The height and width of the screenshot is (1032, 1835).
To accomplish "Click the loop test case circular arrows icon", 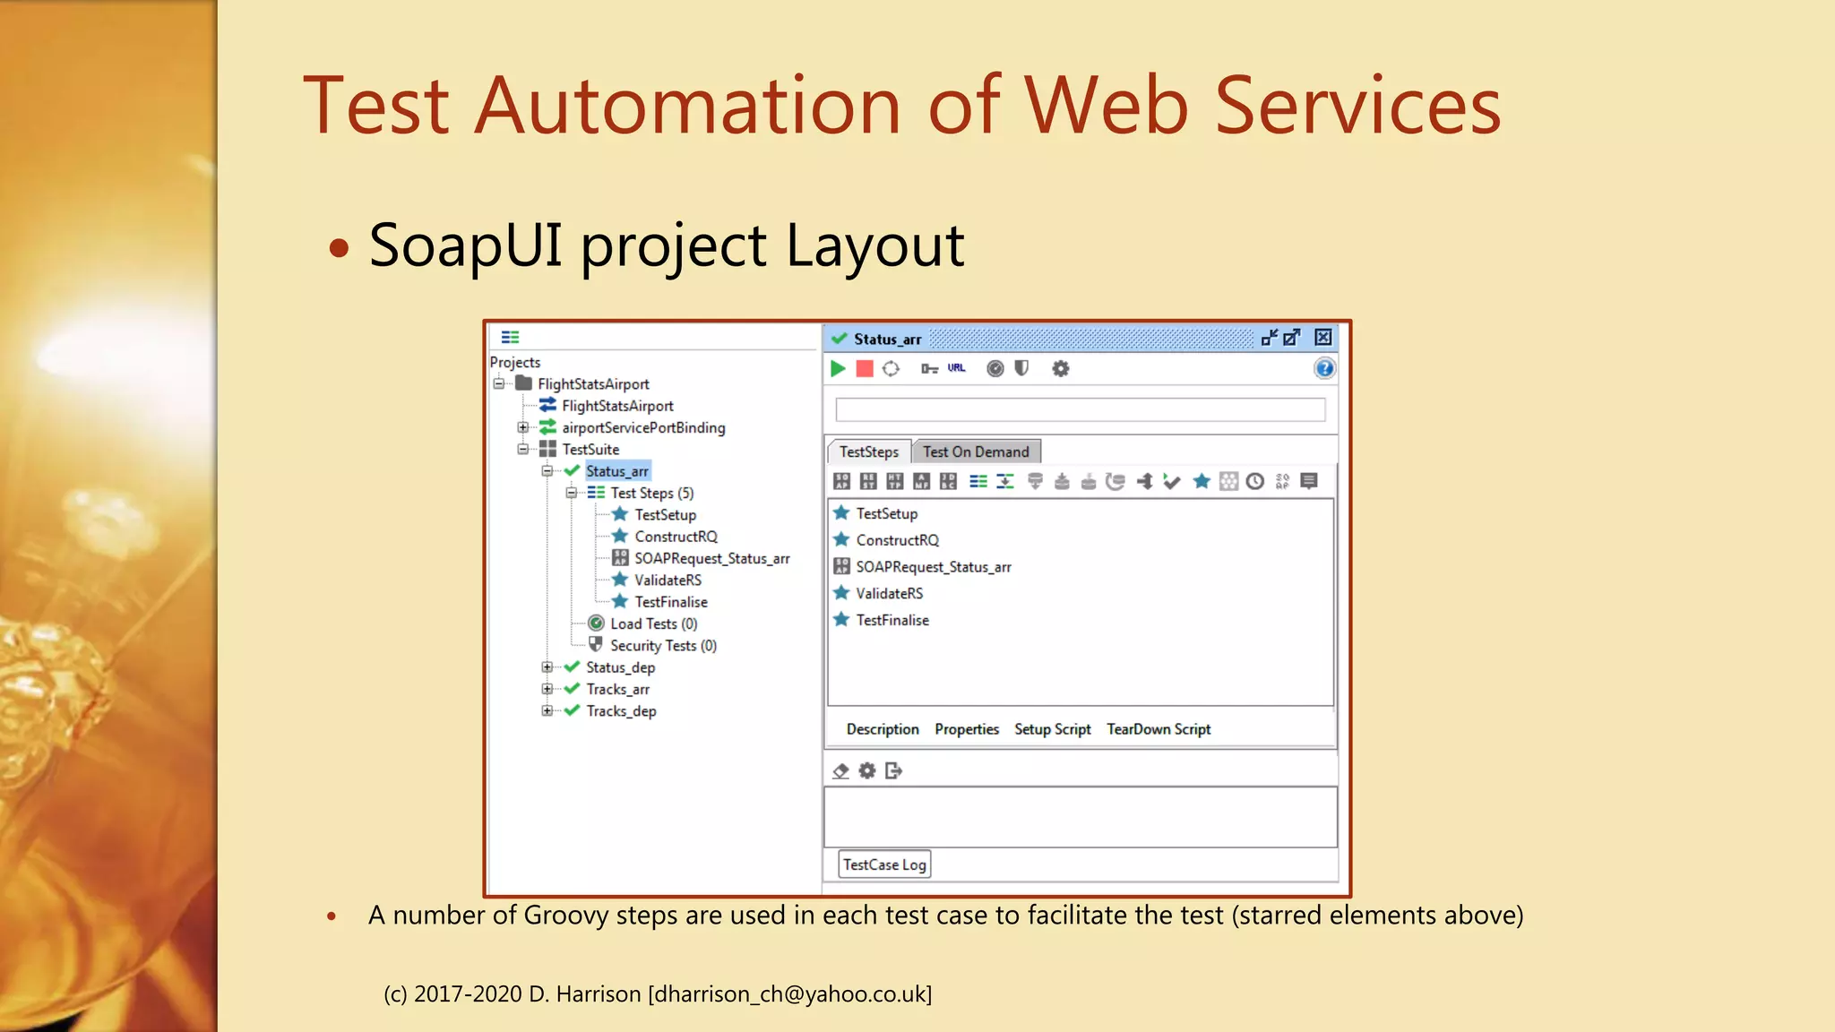I will (891, 368).
